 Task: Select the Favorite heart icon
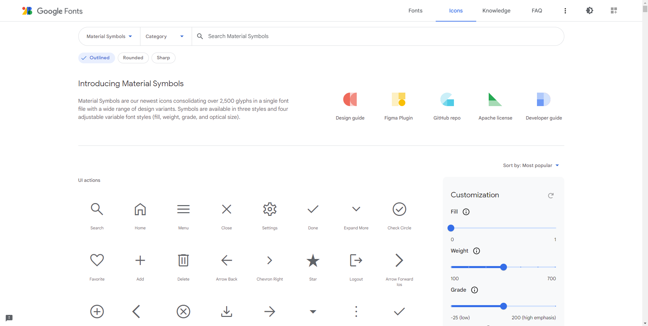tap(97, 260)
